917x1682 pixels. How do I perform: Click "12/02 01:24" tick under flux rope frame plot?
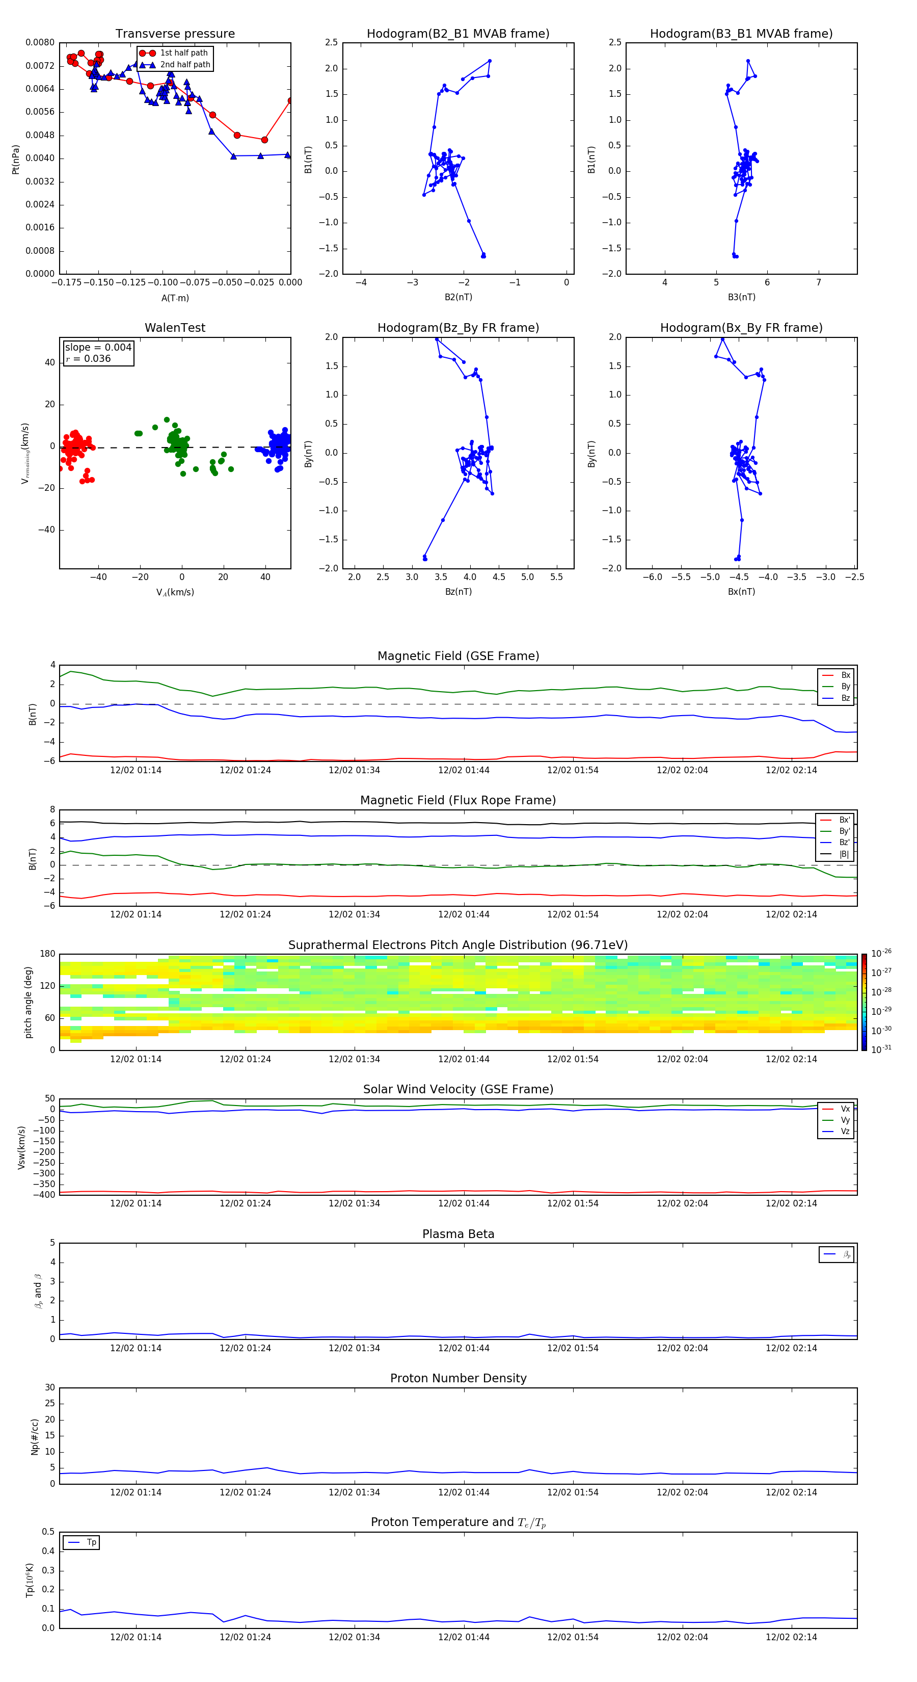coord(246,915)
